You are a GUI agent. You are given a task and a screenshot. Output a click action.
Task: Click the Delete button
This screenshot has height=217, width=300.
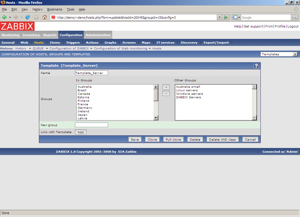point(195,139)
